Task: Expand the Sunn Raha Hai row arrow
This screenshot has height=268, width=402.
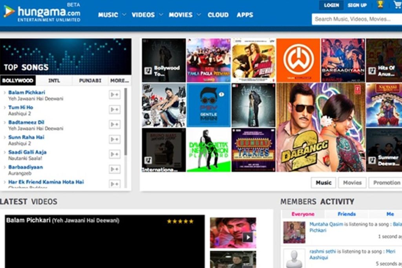Action: 5,137
